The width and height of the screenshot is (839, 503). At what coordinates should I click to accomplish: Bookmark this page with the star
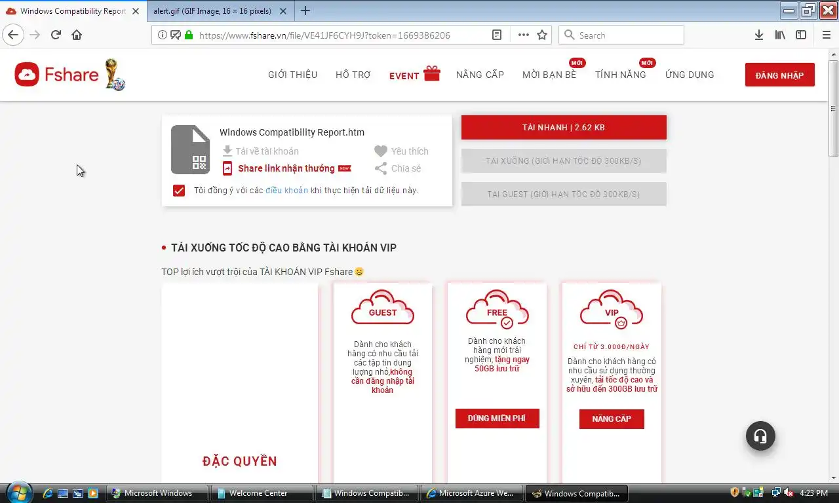[542, 35]
